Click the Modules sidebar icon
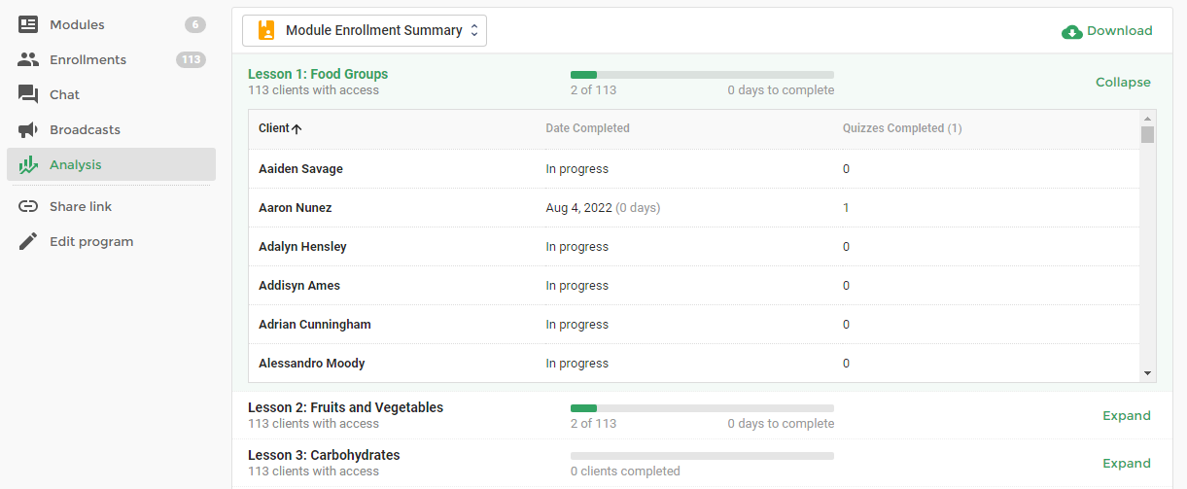Viewport: 1187px width, 489px height. tap(28, 24)
